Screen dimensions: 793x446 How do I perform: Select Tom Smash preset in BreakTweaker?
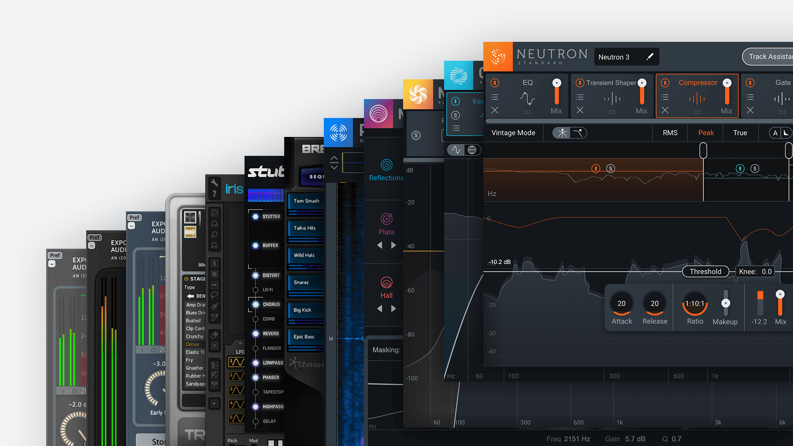(x=306, y=201)
